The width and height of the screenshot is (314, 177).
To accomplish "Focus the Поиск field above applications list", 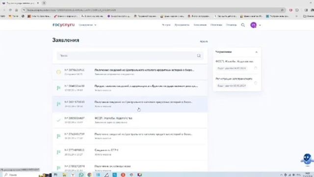I will 130,56.
